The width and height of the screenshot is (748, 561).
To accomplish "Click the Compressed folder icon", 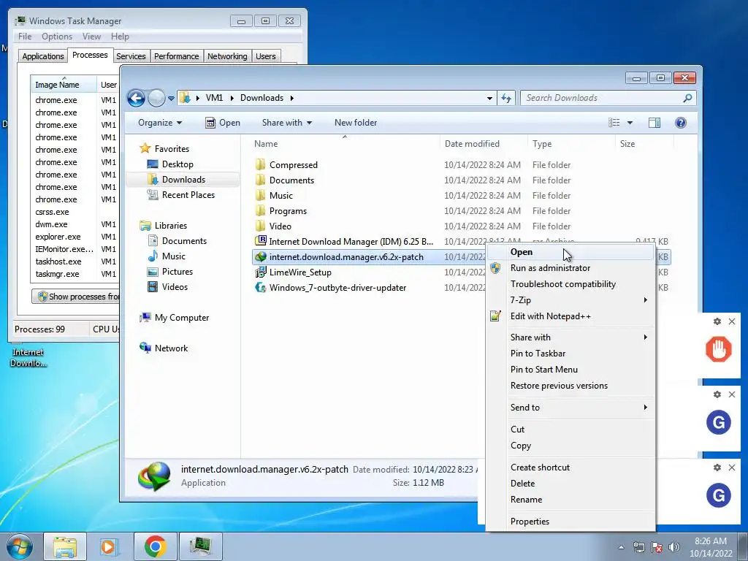I will 261,165.
